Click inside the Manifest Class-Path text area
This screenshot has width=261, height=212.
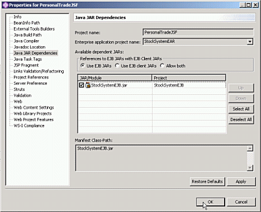pos(162,158)
